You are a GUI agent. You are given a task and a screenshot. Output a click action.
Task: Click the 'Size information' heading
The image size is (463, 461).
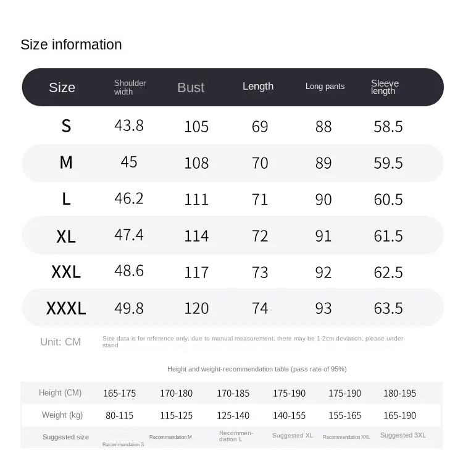71,44
